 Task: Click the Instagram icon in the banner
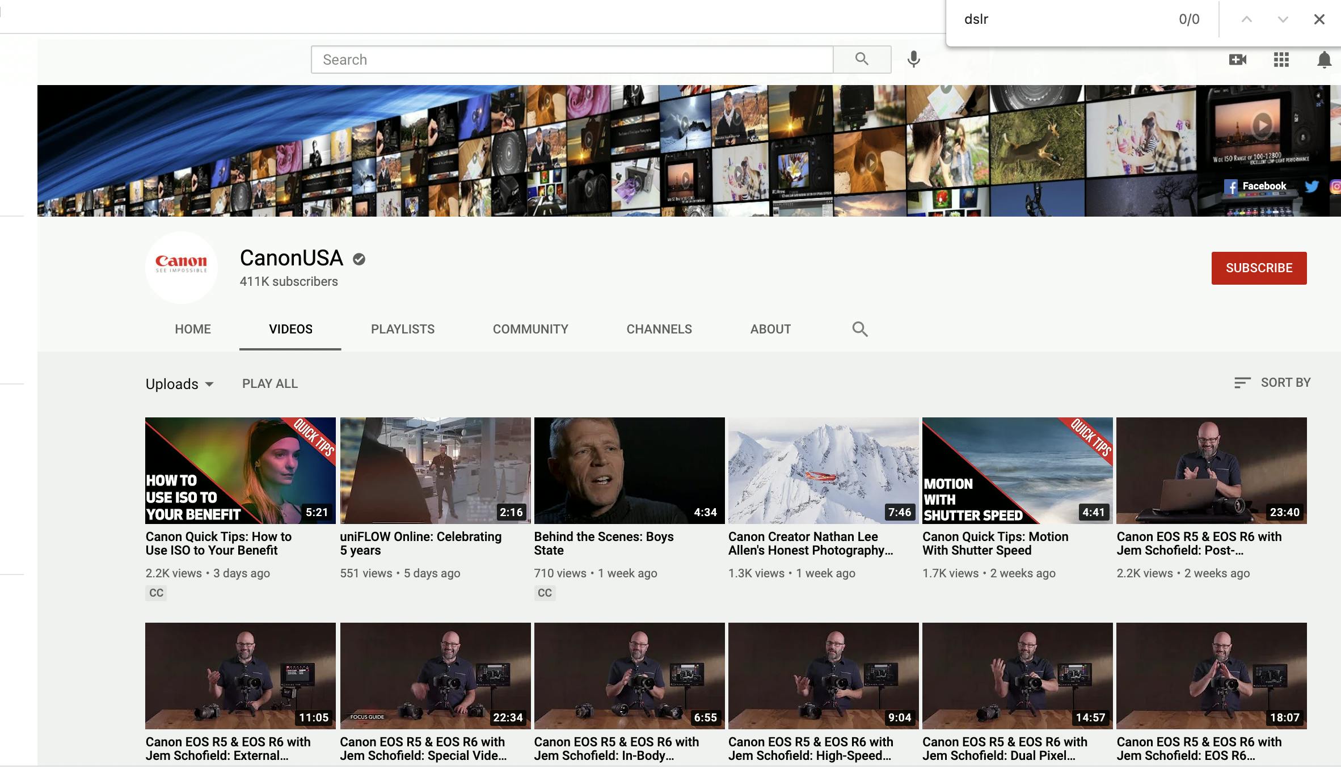[1335, 187]
